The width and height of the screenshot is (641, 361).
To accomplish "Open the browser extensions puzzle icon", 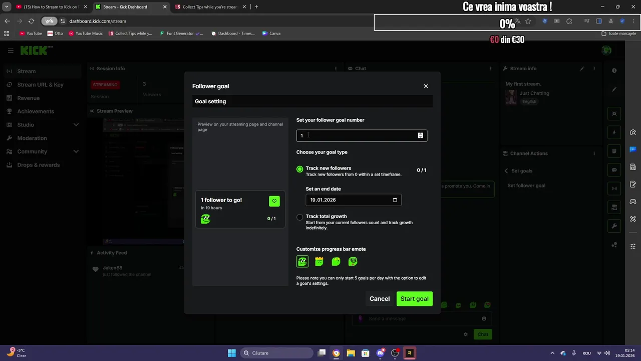I will coord(569,21).
